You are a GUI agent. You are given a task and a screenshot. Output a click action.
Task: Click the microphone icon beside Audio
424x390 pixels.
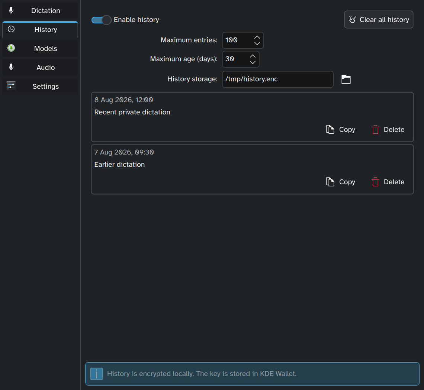[11, 67]
